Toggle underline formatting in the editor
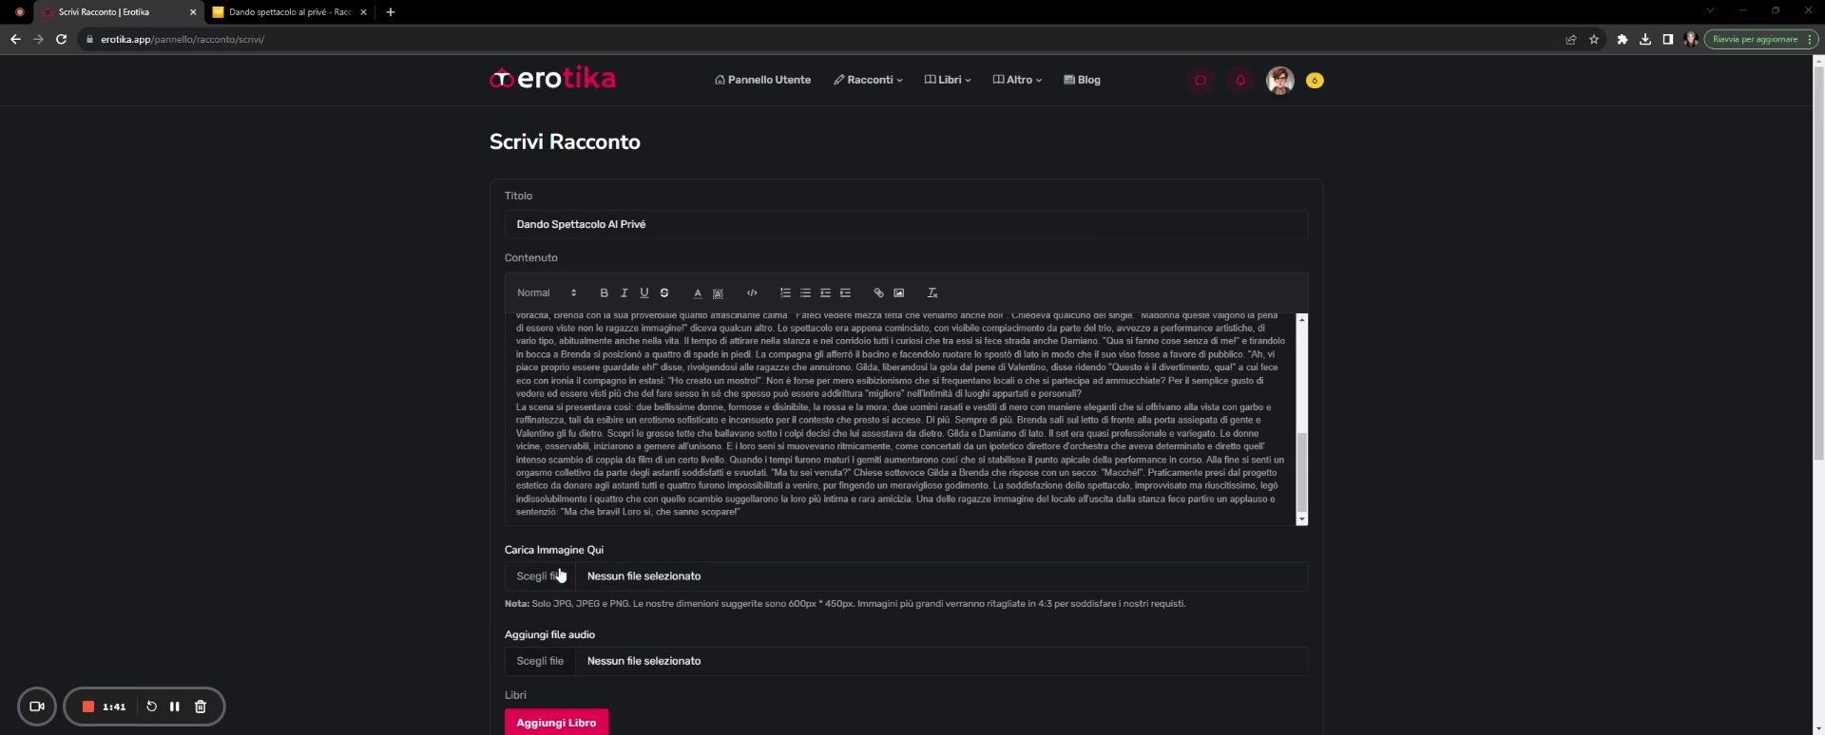This screenshot has width=1825, height=735. (x=644, y=293)
